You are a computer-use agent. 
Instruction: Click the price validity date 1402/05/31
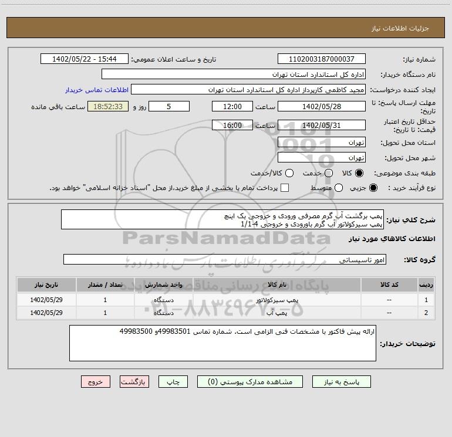click(x=322, y=125)
